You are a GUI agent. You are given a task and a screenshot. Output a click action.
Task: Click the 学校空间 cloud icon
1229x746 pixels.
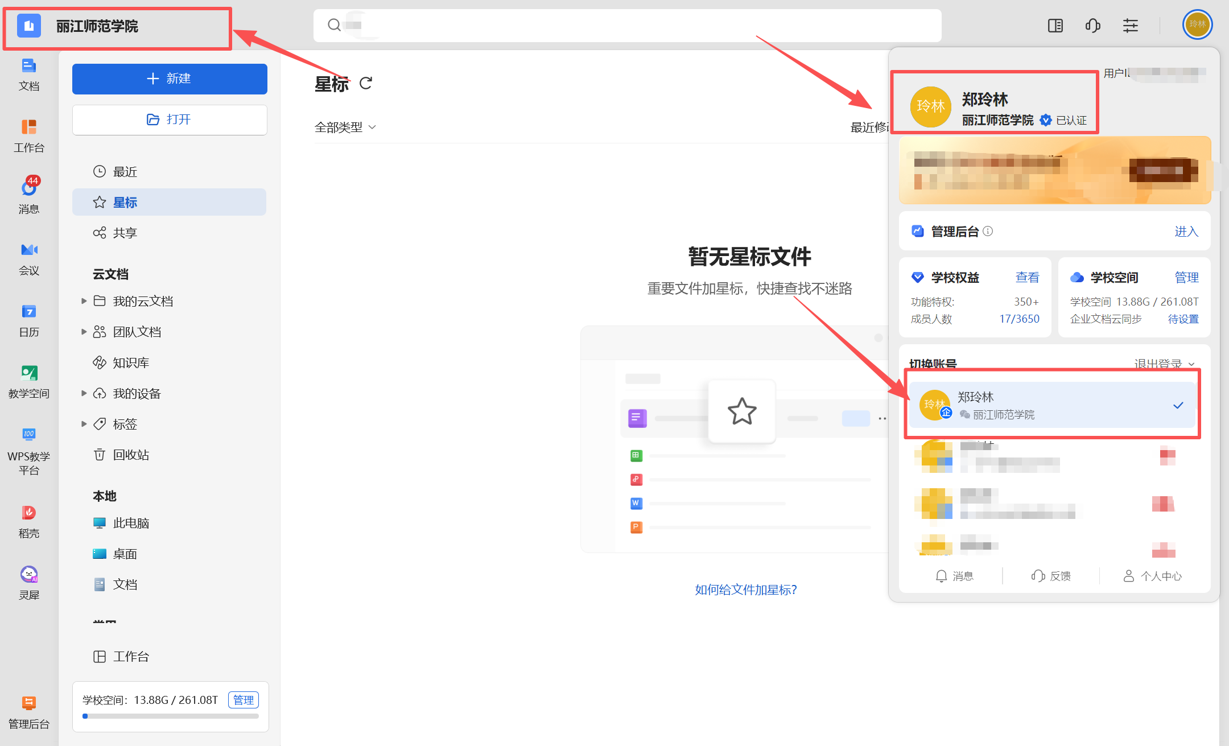(1077, 277)
